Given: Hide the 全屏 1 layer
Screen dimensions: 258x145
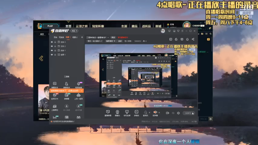Looking at the screenshot, I should click(52, 55).
